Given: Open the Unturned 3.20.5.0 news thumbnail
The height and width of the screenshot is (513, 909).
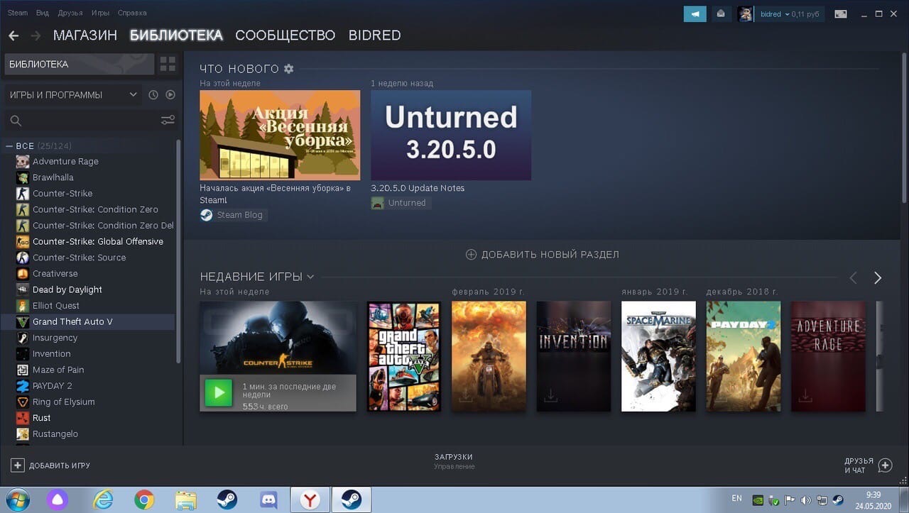Looking at the screenshot, I should pos(451,135).
